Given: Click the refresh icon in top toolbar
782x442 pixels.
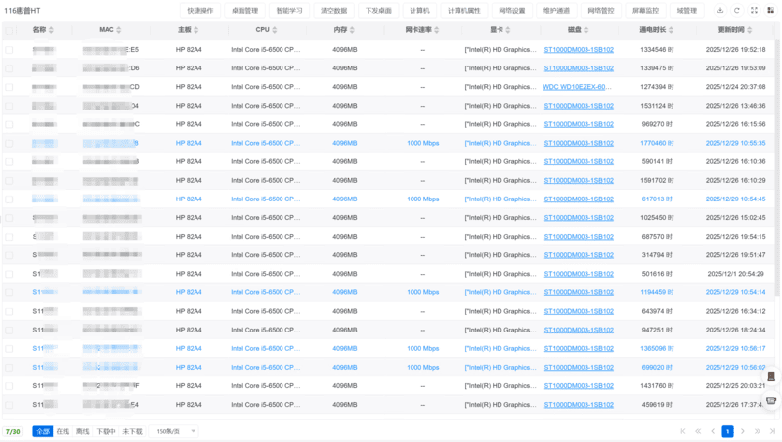Looking at the screenshot, I should [x=737, y=10].
